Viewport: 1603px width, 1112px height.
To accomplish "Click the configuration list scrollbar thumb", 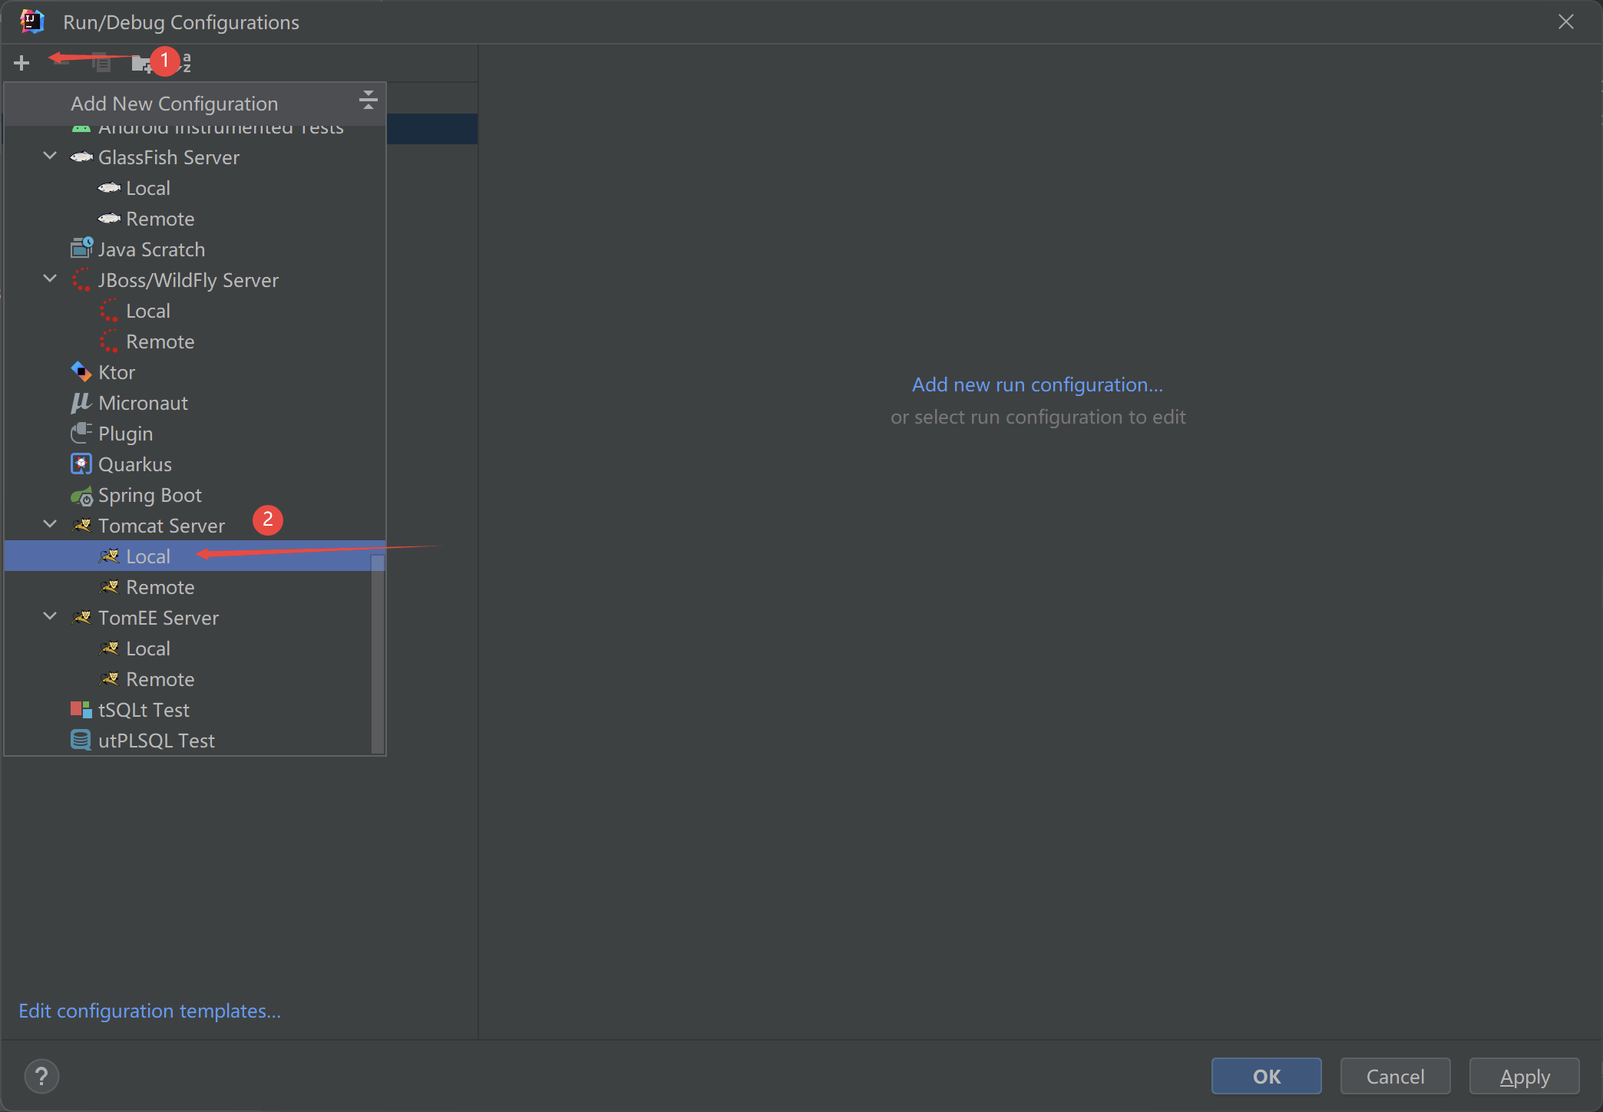I will pyautogui.click(x=377, y=652).
